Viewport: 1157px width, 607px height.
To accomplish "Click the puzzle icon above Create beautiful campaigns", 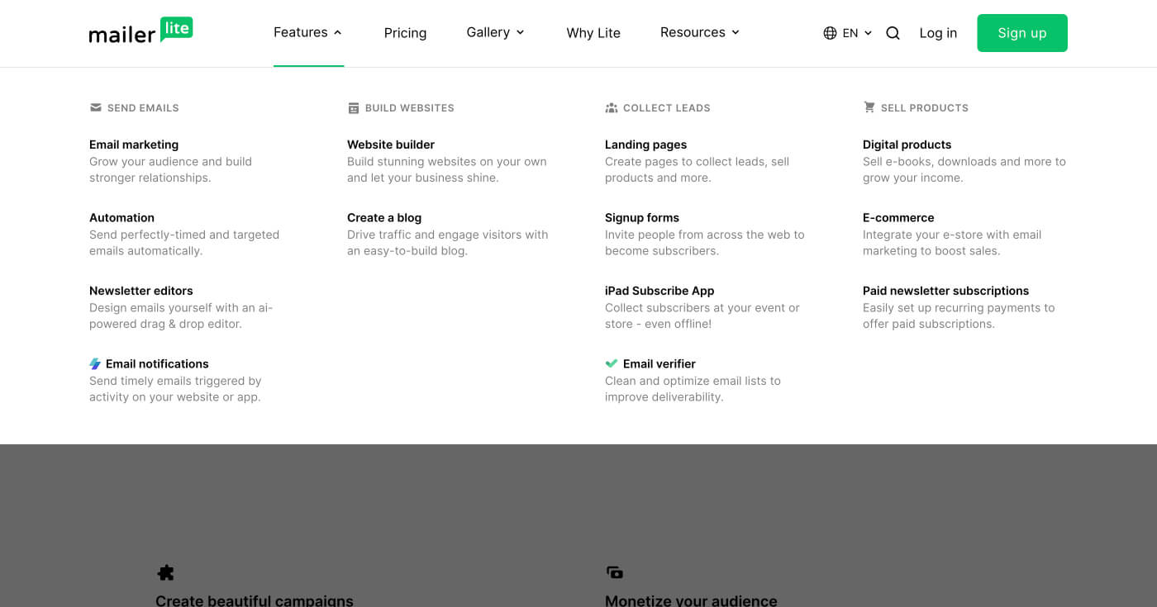I will [165, 572].
